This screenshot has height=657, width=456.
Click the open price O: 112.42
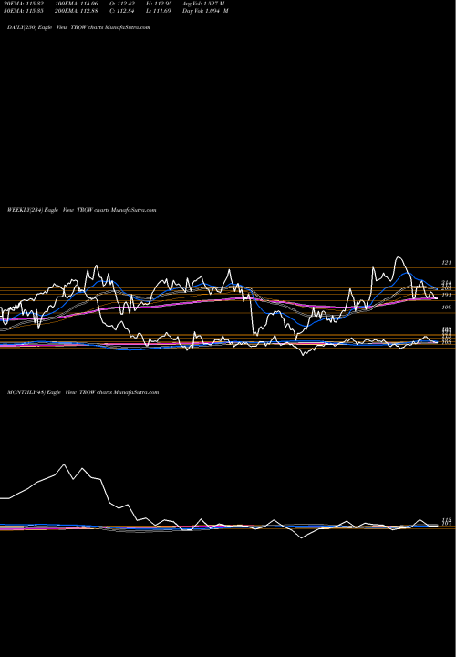coord(123,4)
